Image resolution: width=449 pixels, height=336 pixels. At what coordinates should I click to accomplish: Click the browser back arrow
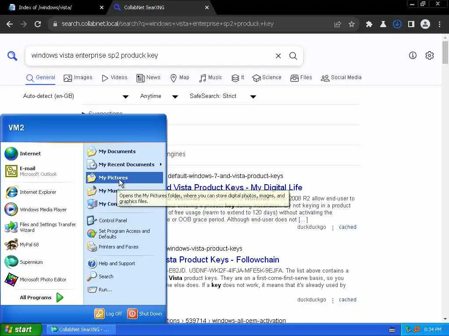[10, 24]
